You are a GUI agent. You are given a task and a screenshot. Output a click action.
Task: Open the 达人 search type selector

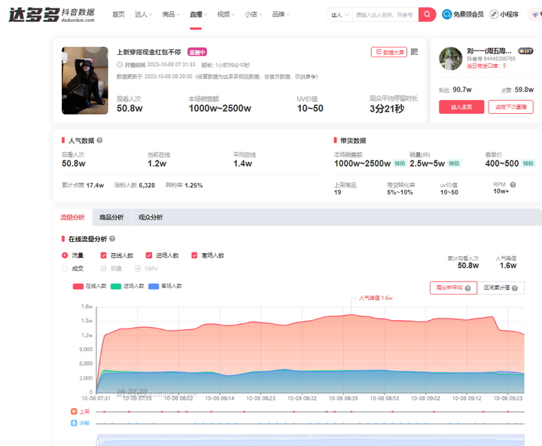(340, 14)
